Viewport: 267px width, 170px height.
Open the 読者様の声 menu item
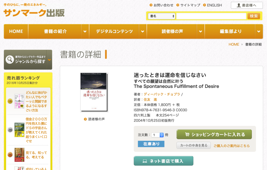[172, 32]
